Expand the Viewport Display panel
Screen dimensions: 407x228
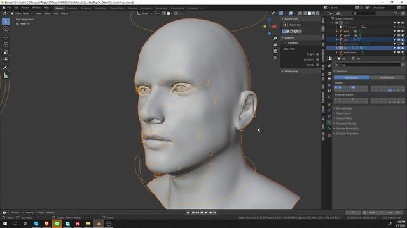pyautogui.click(x=346, y=123)
